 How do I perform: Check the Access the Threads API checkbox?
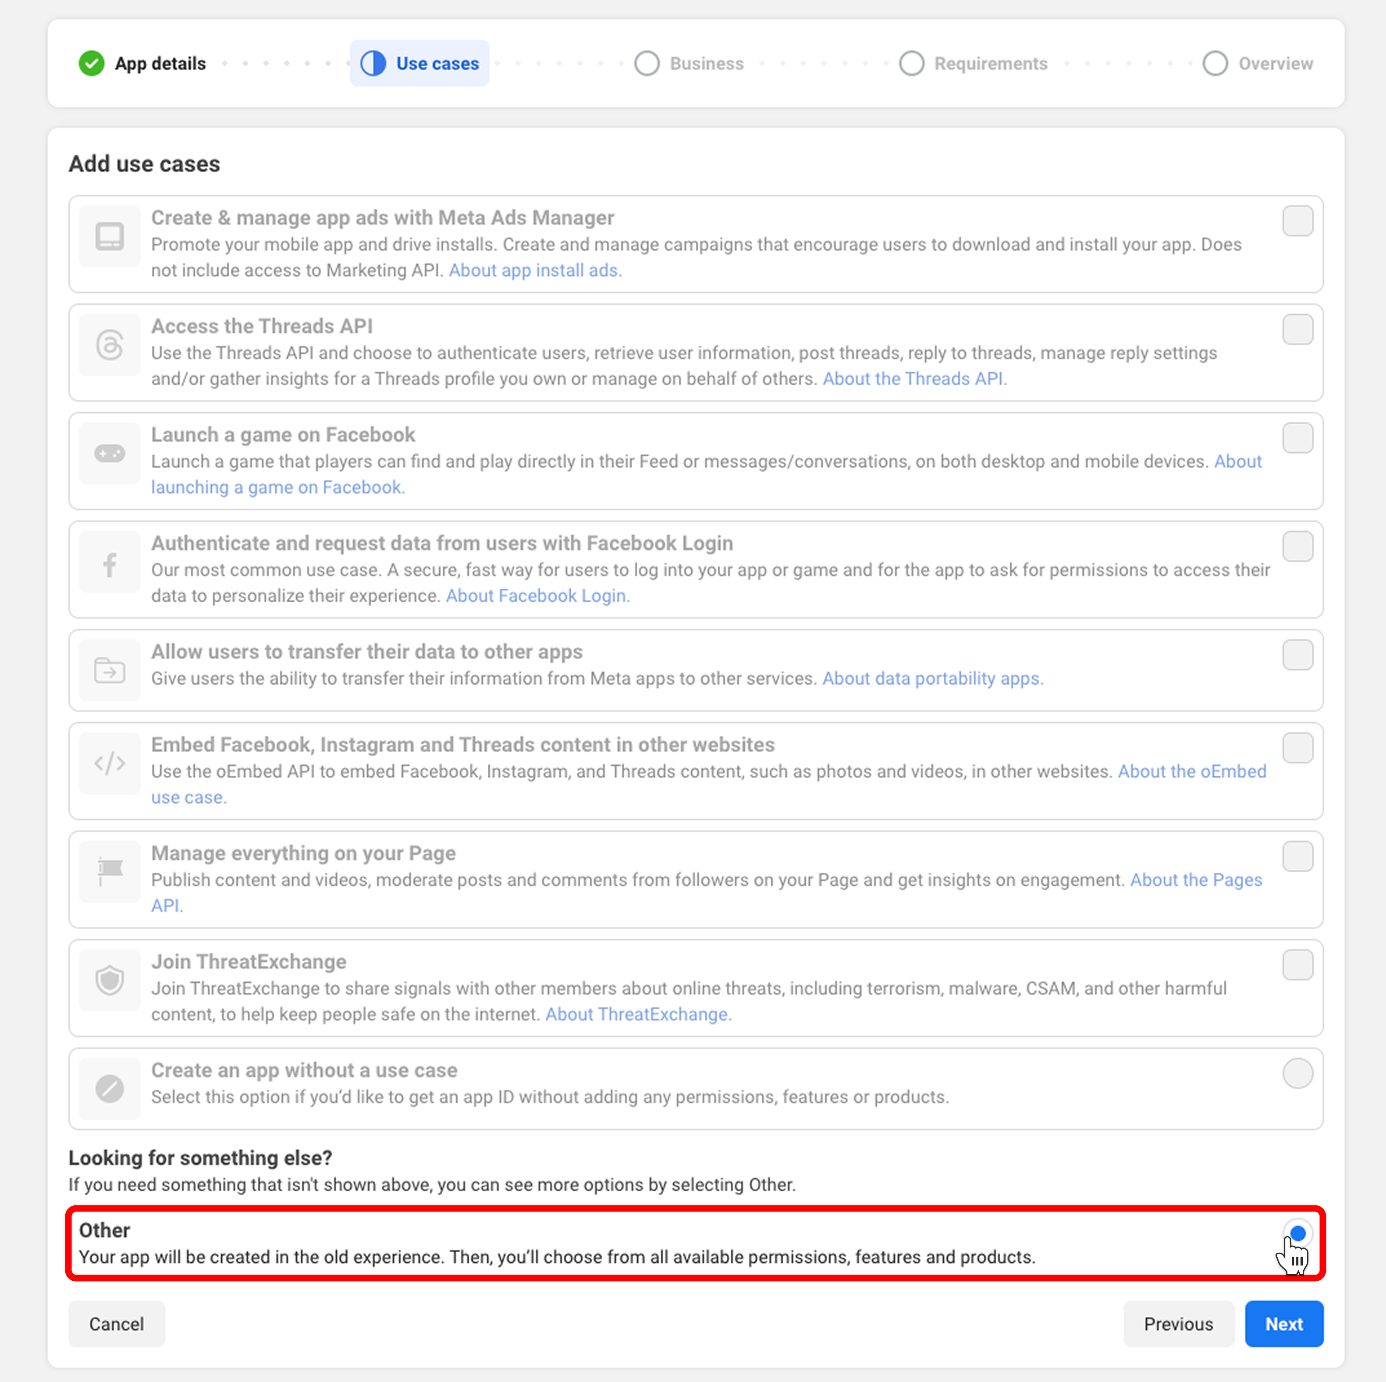coord(1298,329)
